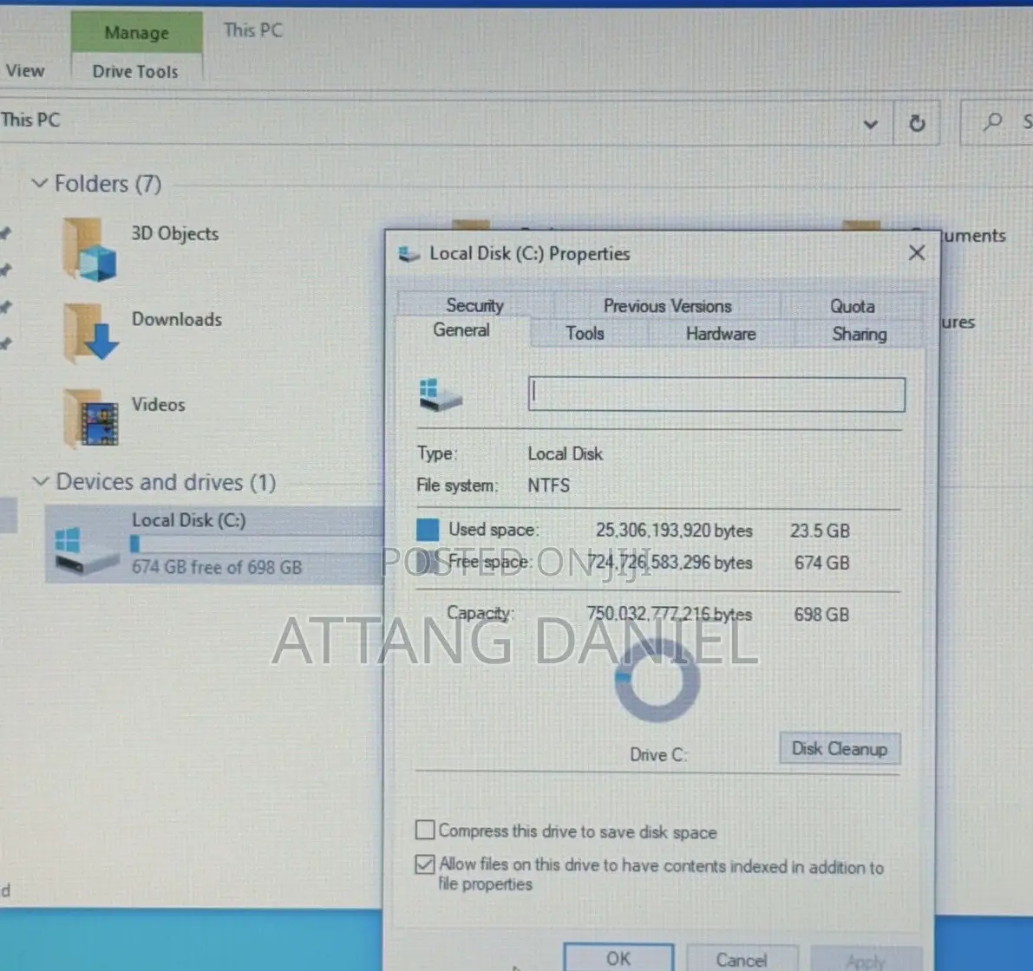
Task: Collapse the Devices and drives (1) group
Action: [x=40, y=482]
